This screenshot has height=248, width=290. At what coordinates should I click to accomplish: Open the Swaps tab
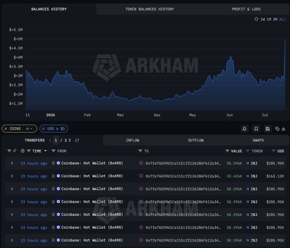(258, 140)
